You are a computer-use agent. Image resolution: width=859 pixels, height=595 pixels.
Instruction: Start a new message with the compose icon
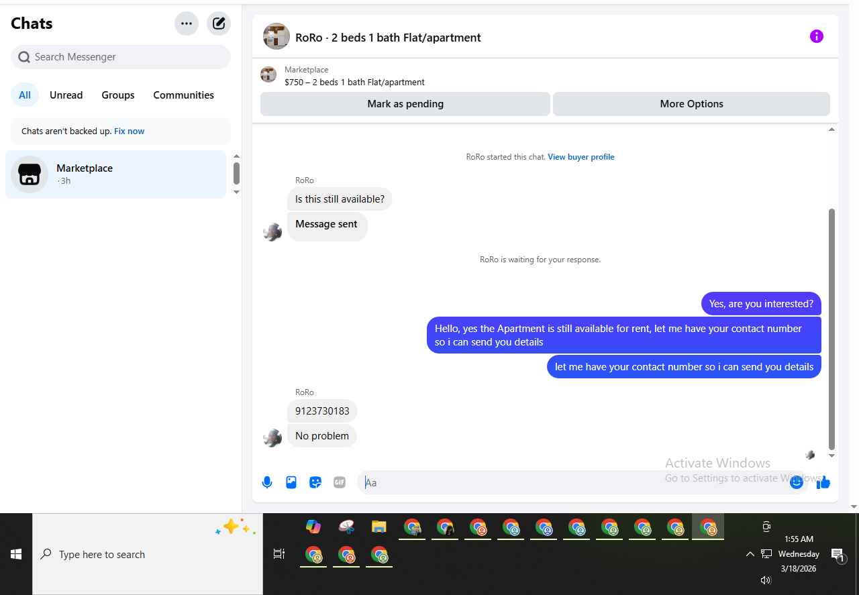219,23
